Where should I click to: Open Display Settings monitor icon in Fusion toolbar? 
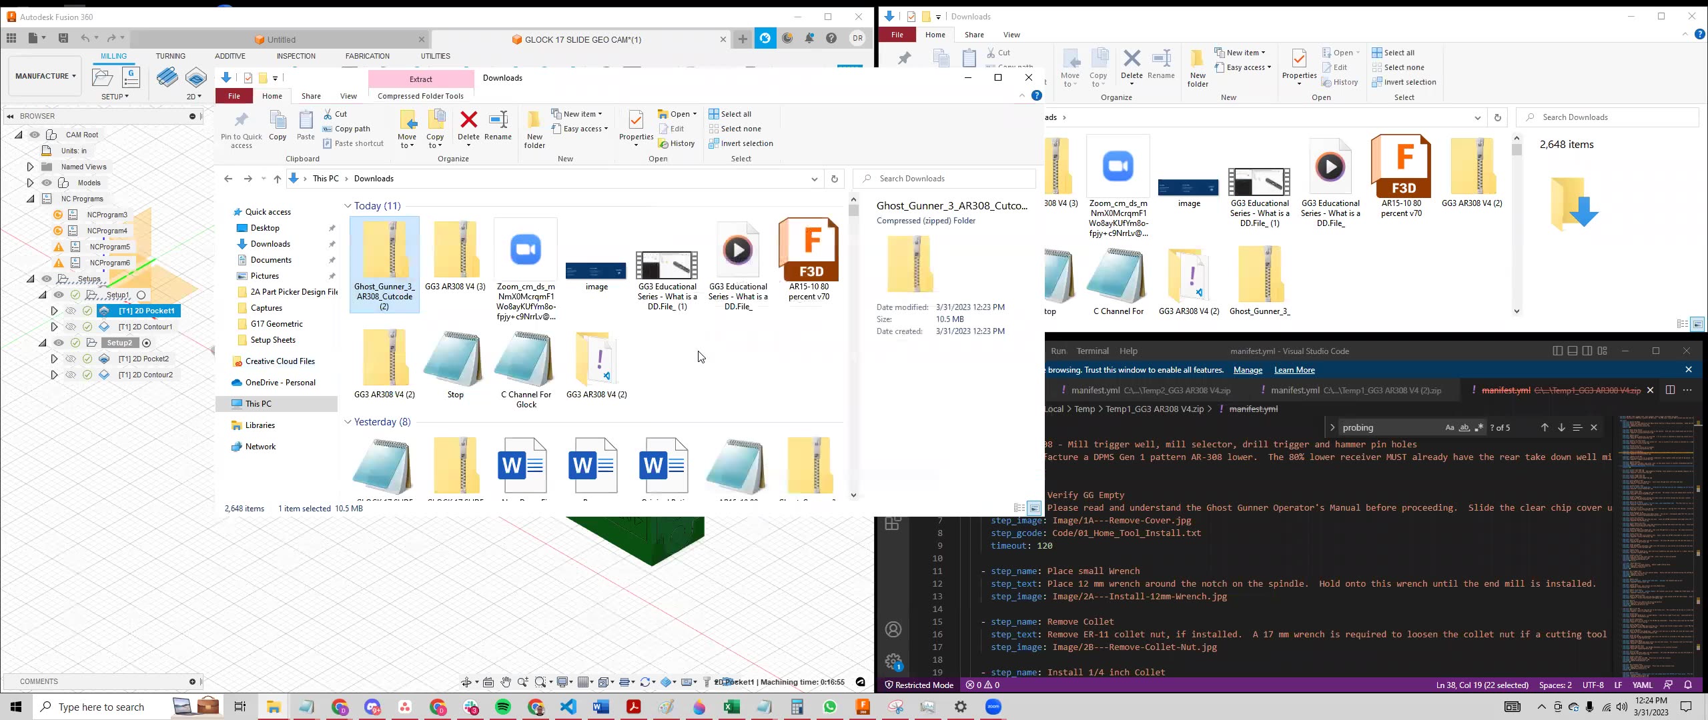[562, 682]
